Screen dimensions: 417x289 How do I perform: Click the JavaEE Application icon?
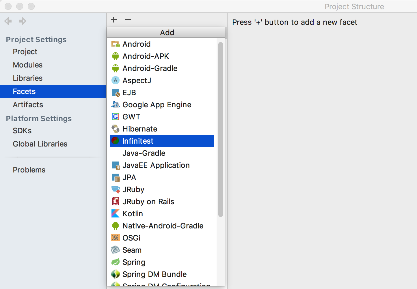(116, 165)
